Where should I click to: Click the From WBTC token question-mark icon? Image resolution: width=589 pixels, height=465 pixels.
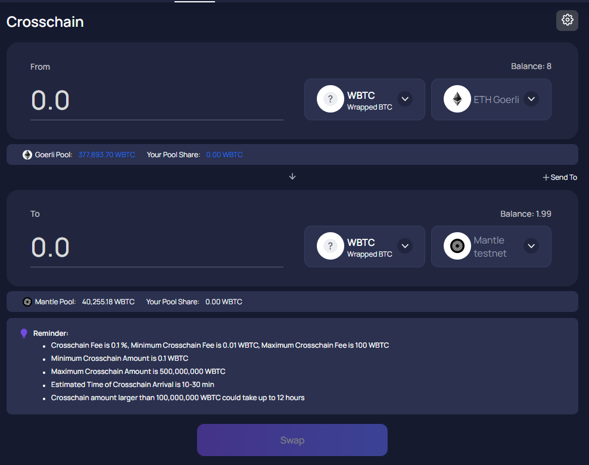click(x=330, y=99)
